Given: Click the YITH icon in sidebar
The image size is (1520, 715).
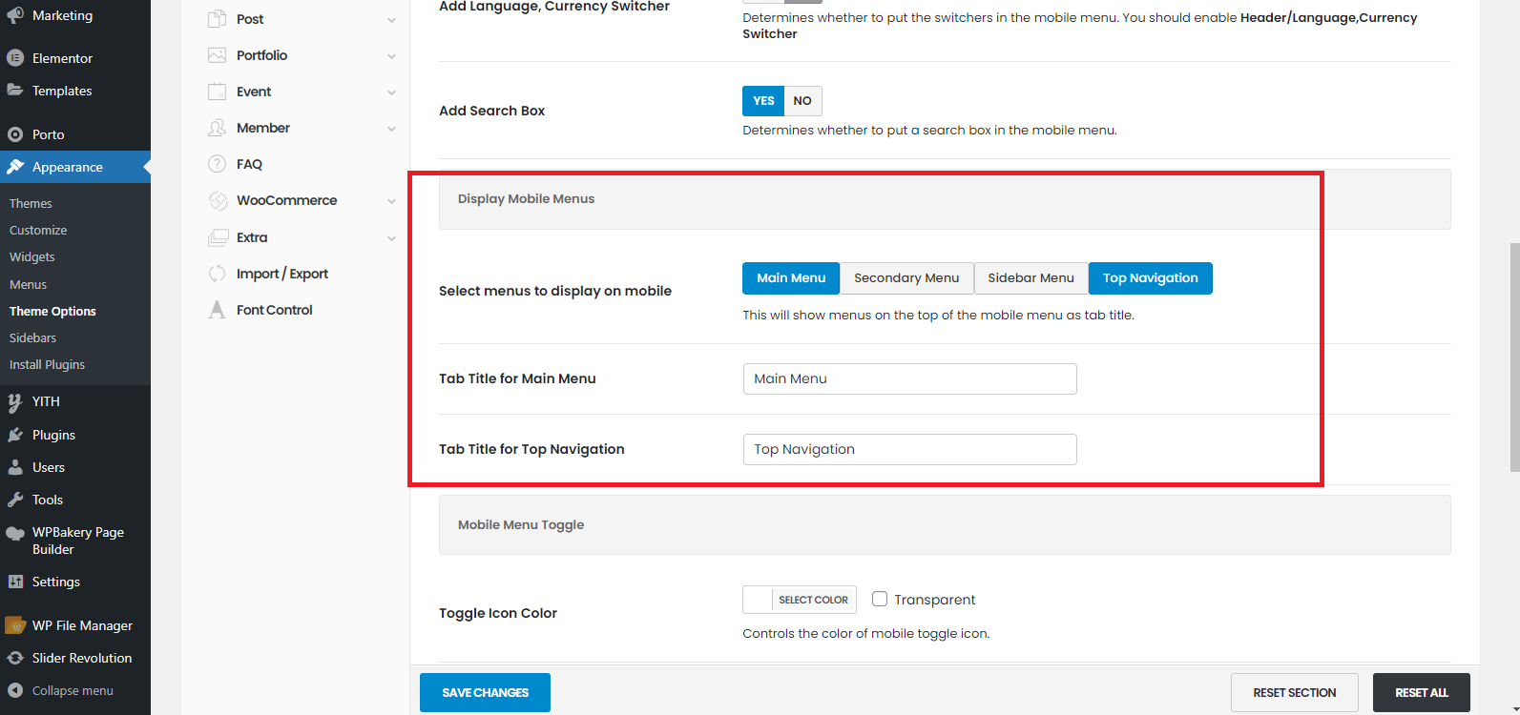Looking at the screenshot, I should [x=15, y=401].
